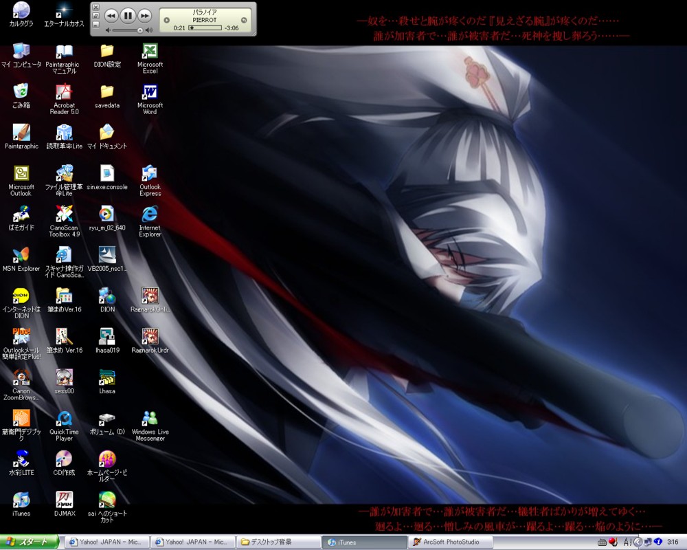Select the MSN Explorer butterfly icon
687x550 pixels.
(x=21, y=259)
